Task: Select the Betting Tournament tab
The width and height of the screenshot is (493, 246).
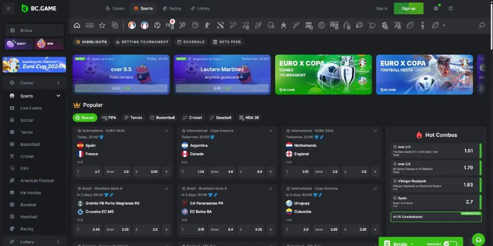Action: (142, 42)
